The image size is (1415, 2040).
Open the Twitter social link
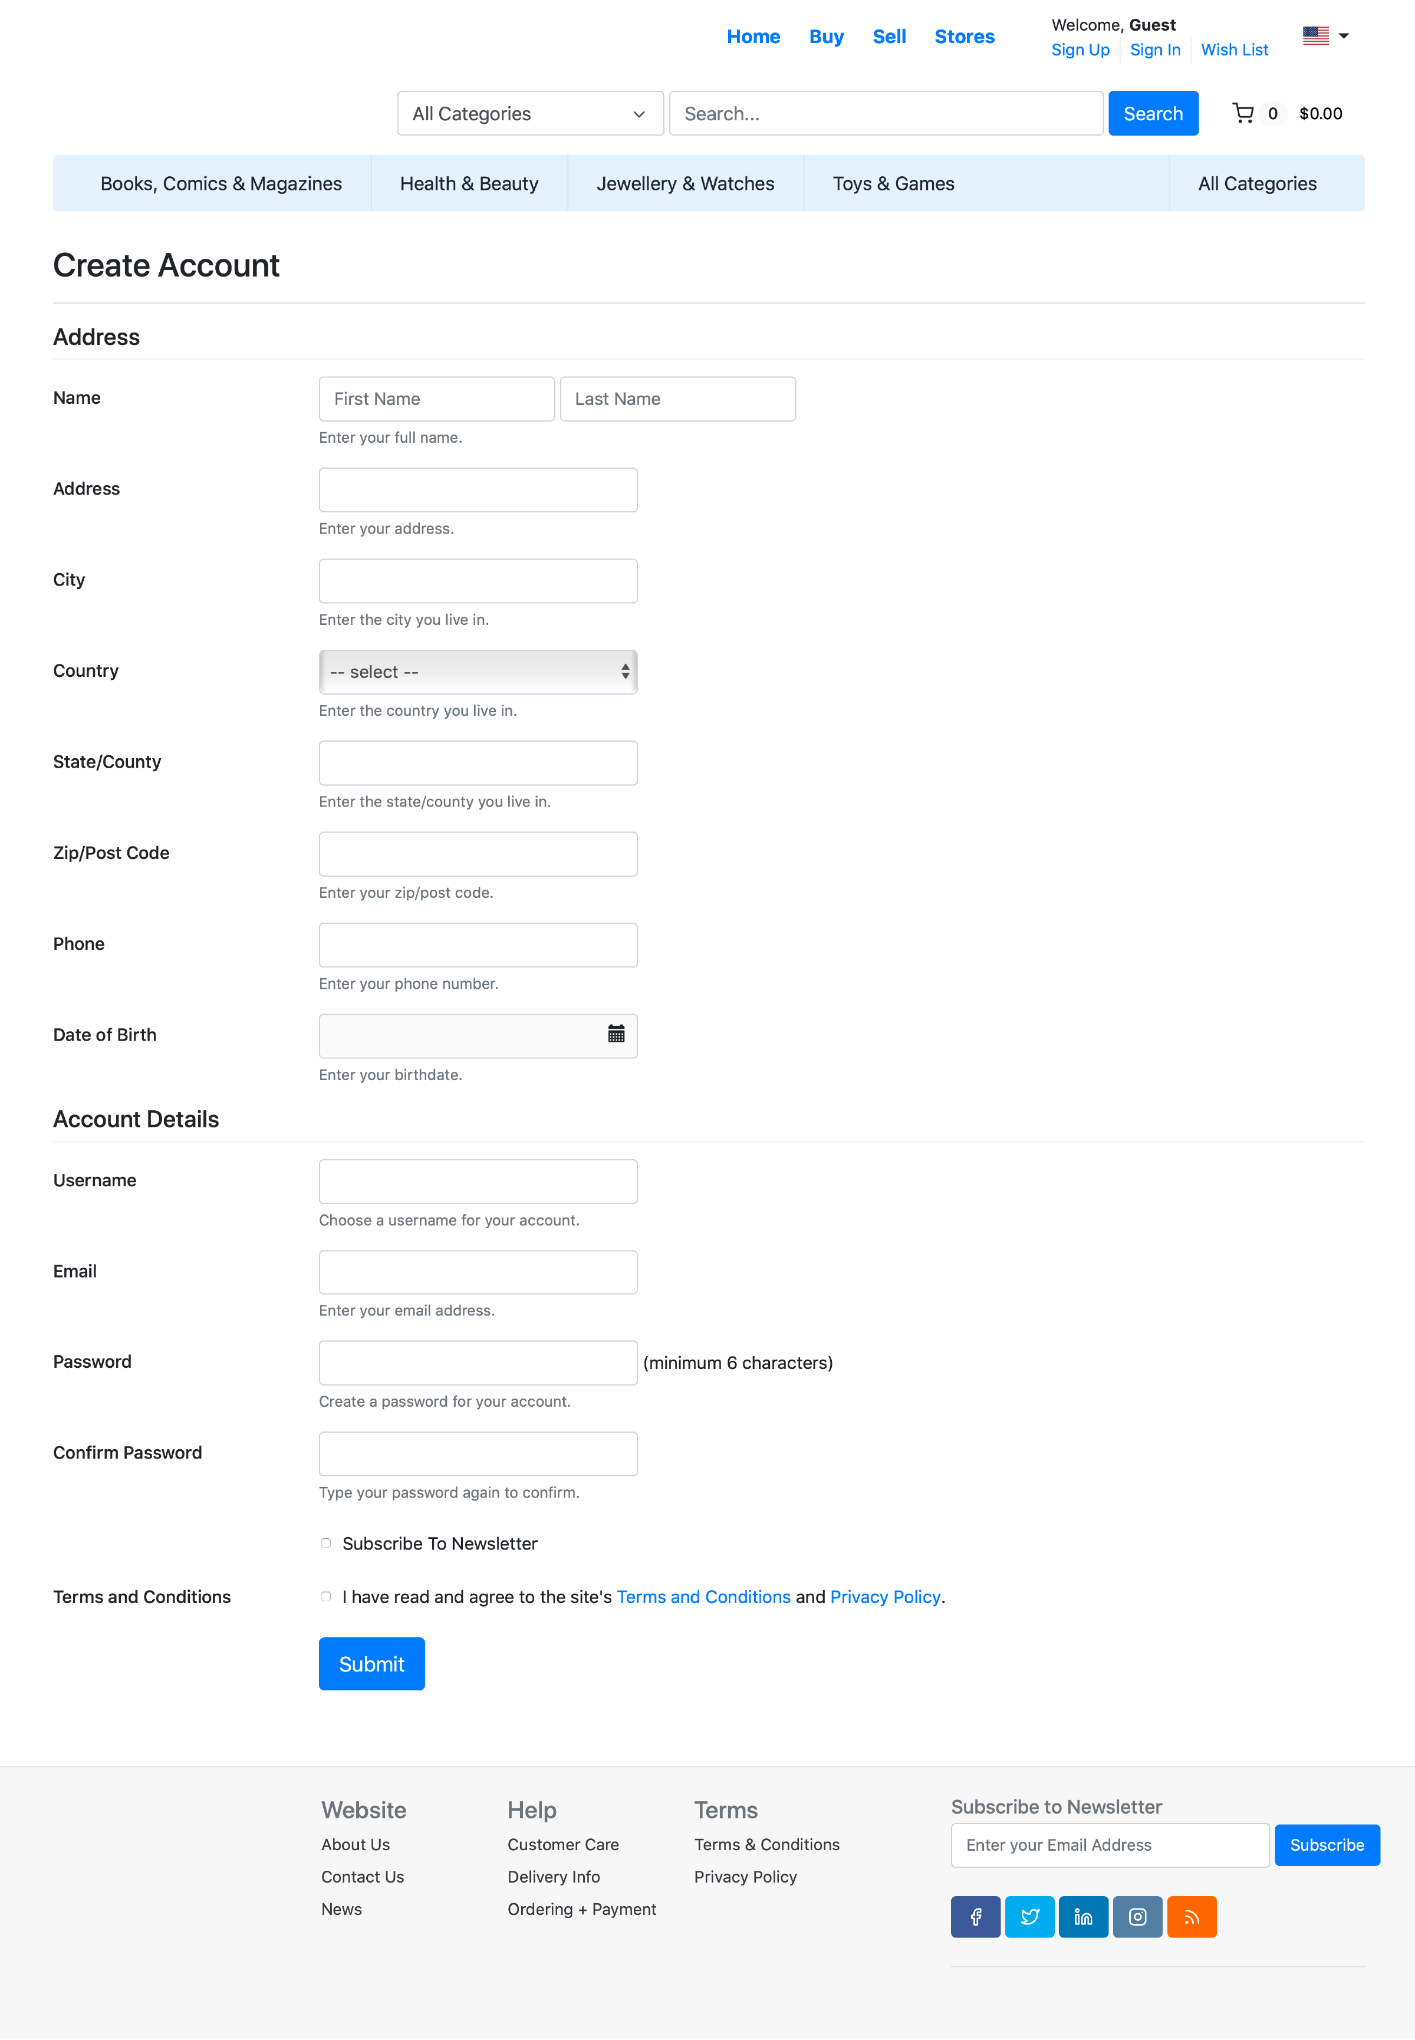coord(1029,1917)
